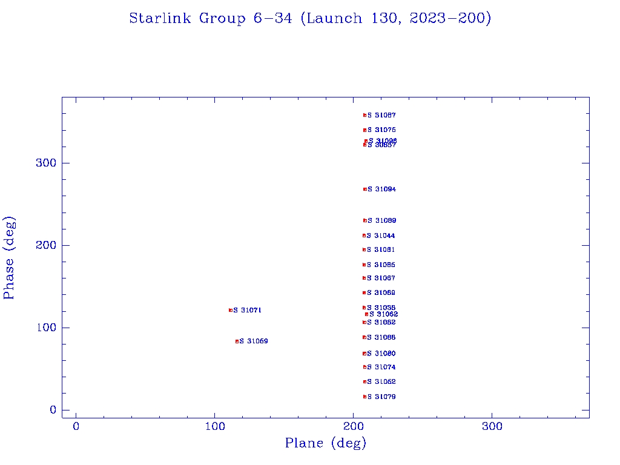Image resolution: width=620 pixels, height=465 pixels.
Task: Click the "S 31067" satellite label
Action: (381, 279)
